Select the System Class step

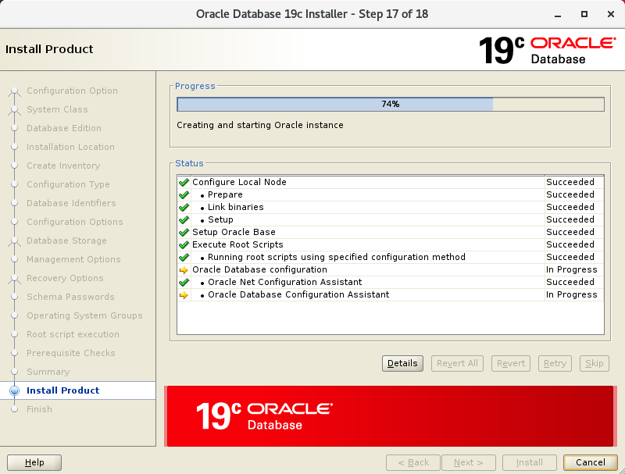[x=57, y=109]
